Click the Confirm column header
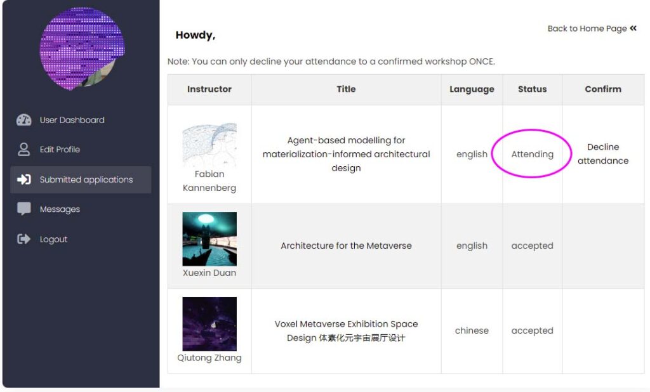The height and width of the screenshot is (392, 650). coord(603,89)
